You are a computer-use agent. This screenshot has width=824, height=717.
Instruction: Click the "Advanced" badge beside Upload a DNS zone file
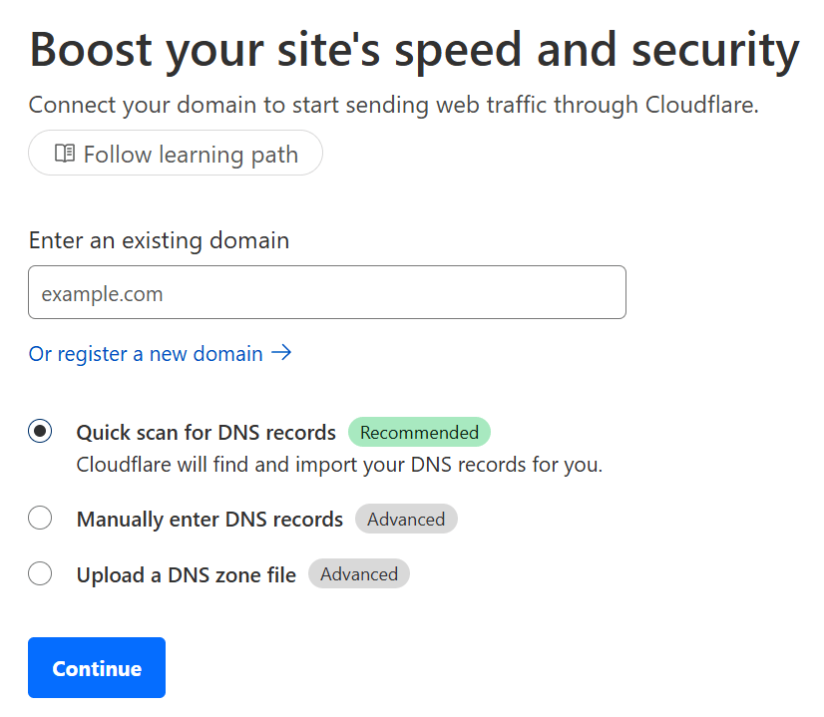(358, 573)
